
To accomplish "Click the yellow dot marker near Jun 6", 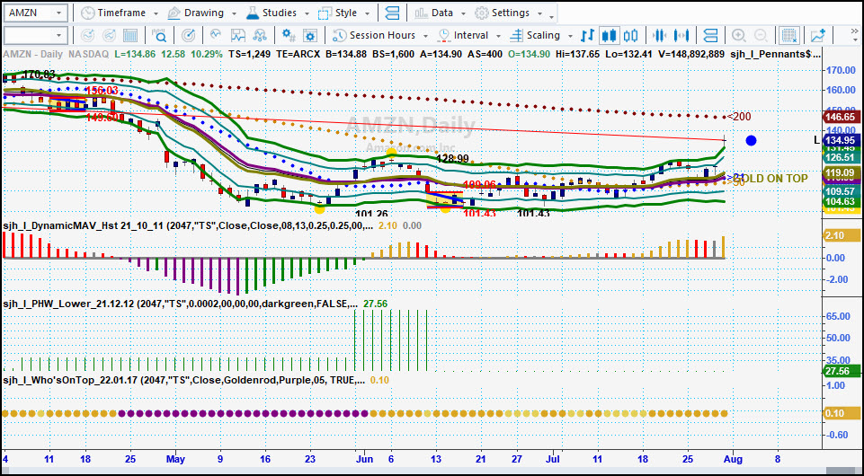I will tap(391, 154).
